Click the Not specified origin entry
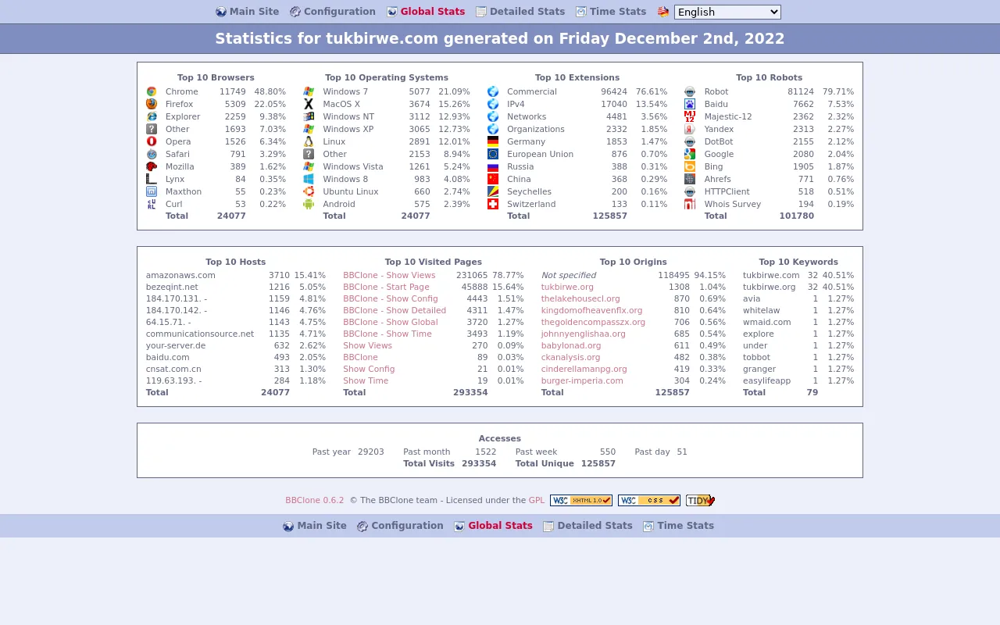Viewport: 1000px width, 625px height. [x=569, y=275]
